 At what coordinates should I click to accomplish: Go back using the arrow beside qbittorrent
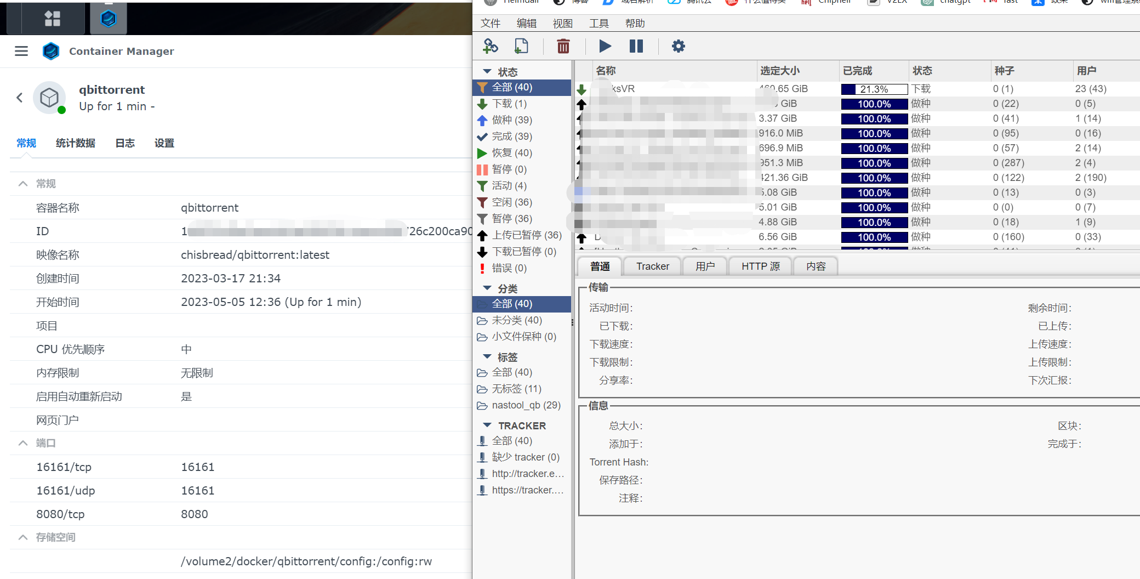20,98
